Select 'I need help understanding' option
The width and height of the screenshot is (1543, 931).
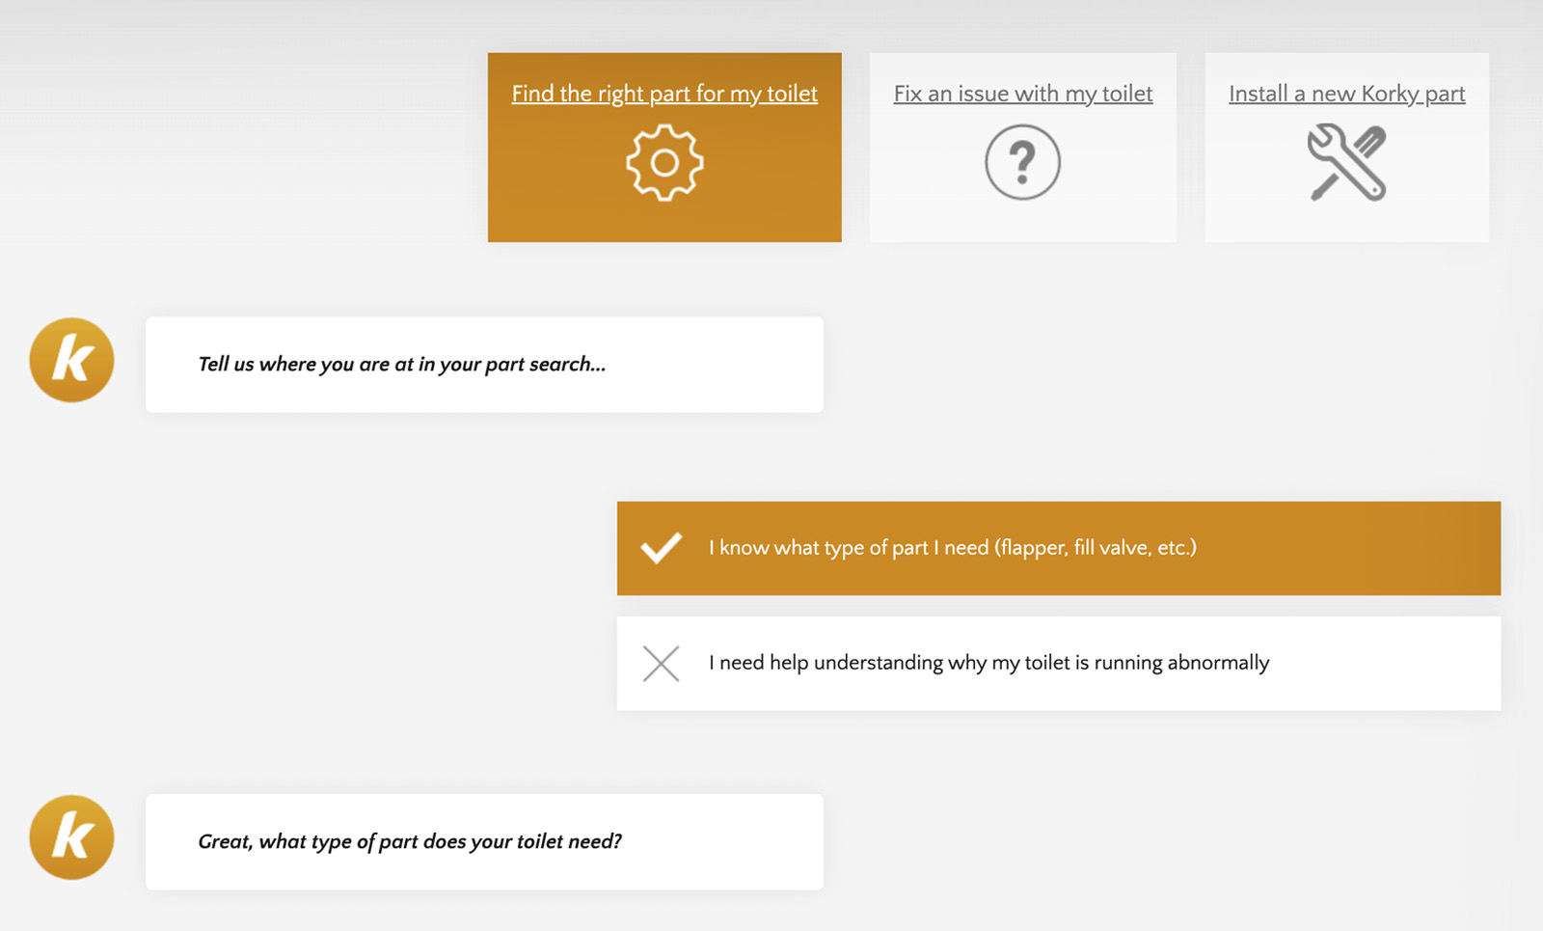click(x=1058, y=664)
